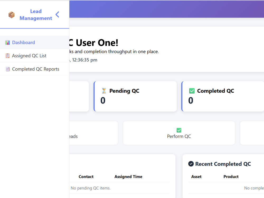This screenshot has width=264, height=198.
Task: Collapse sidebar with the left chevron
Action: (57, 15)
